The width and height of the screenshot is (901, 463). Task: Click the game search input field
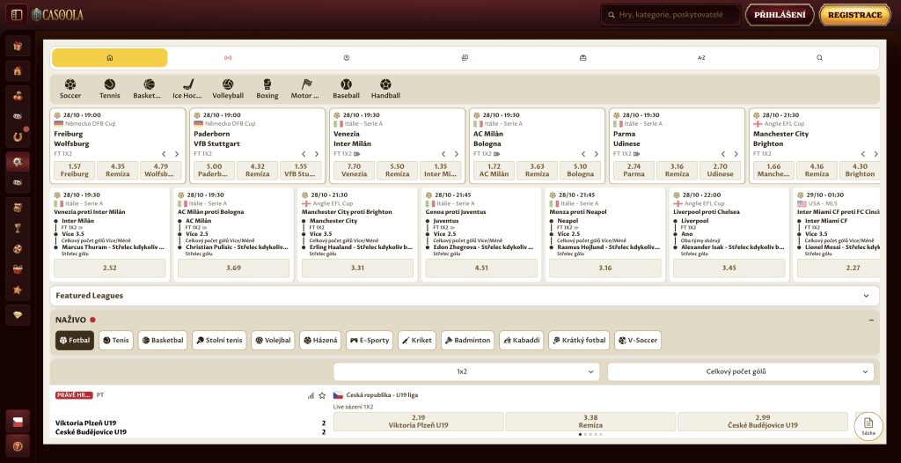(670, 15)
